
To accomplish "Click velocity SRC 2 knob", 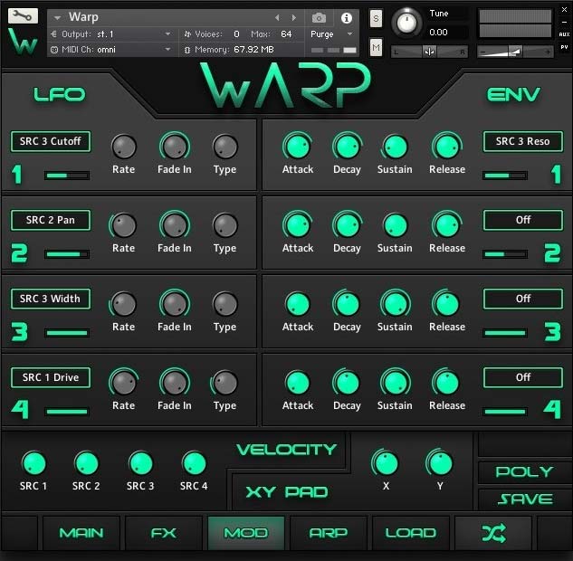I will click(x=87, y=463).
